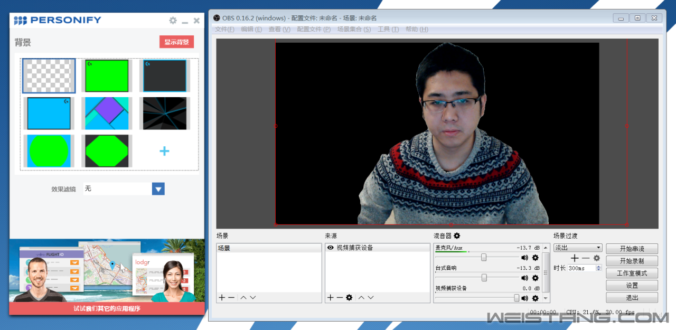The image size is (676, 330).
Task: Add a new source with plus icon
Action: click(331, 298)
